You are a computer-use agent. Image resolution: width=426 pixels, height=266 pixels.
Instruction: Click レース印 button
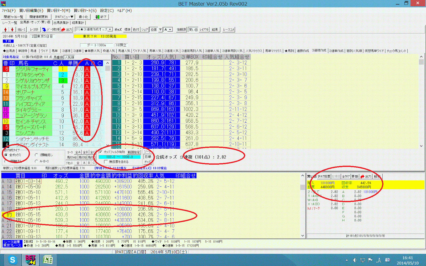(x=34, y=30)
